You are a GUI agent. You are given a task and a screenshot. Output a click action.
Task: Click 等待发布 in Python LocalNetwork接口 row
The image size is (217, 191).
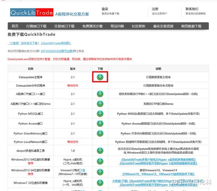73,142
